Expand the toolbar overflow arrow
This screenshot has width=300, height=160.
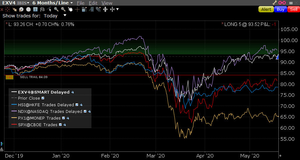tap(117, 9)
